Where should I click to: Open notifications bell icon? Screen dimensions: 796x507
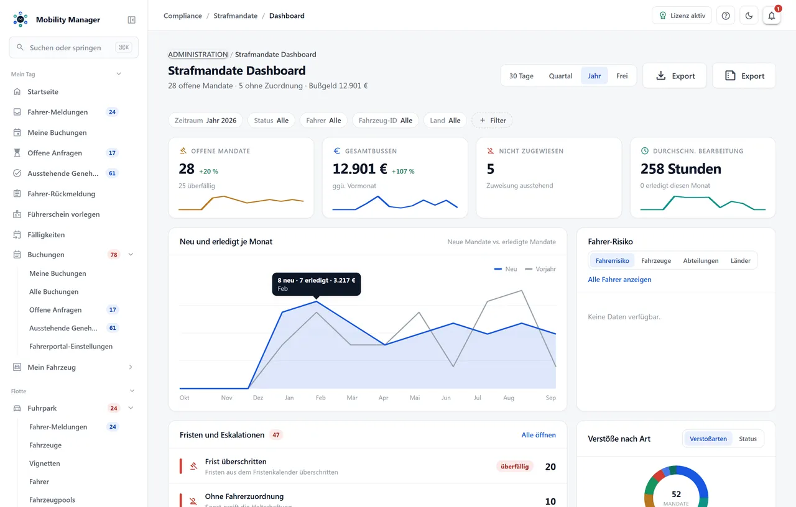(x=772, y=16)
